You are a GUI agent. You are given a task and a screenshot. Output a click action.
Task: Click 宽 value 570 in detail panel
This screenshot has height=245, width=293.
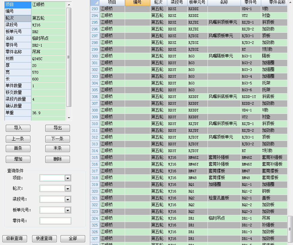(49, 72)
